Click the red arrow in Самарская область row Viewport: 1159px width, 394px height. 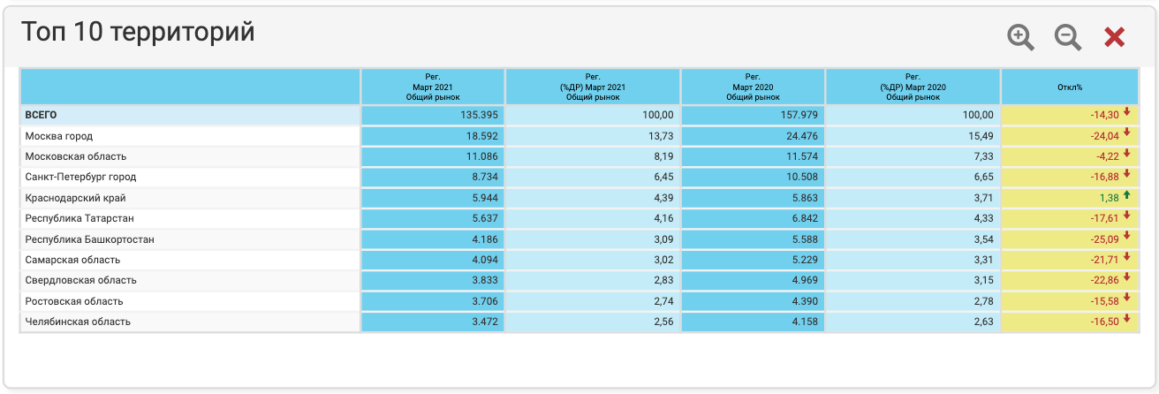[x=1127, y=257]
